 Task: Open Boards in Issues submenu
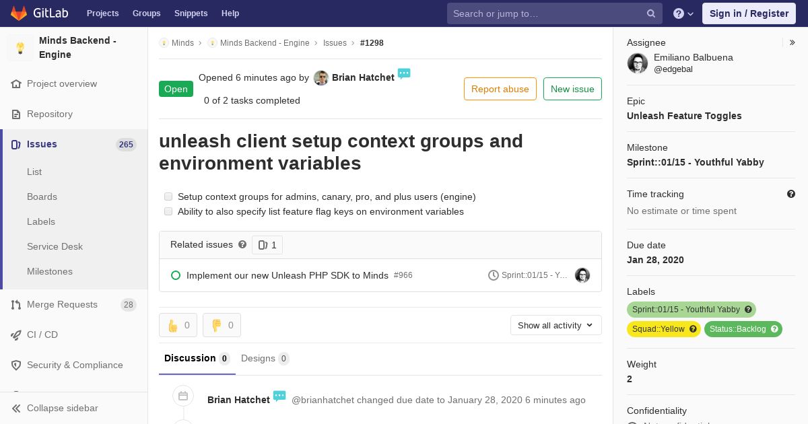42,197
